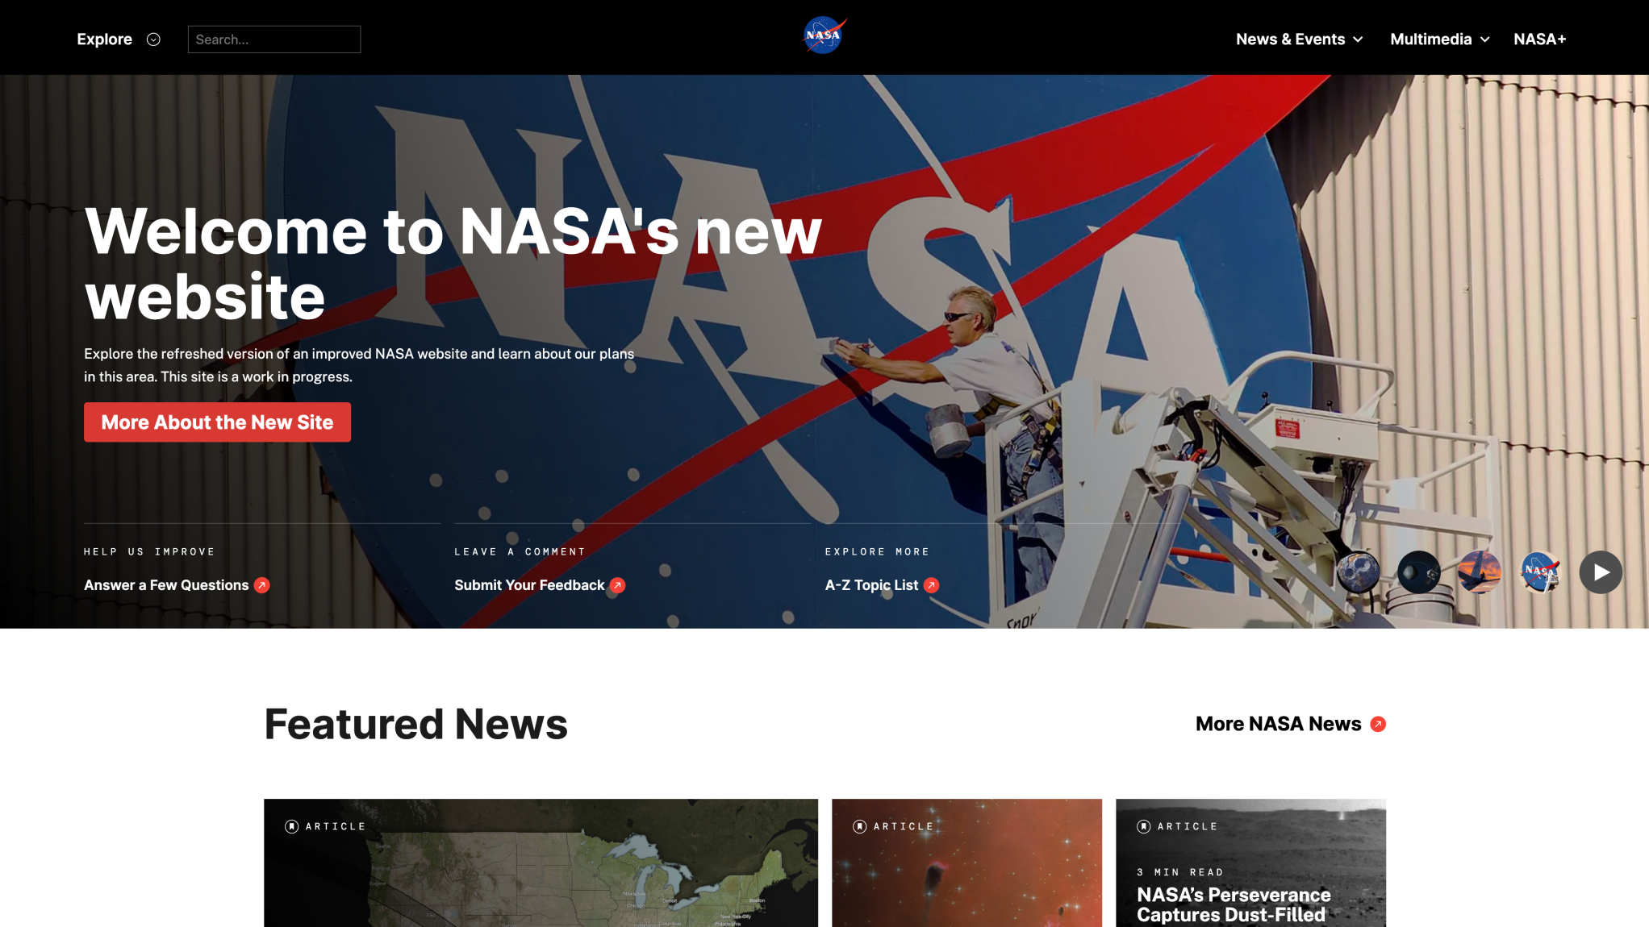
Task: Open the News & Events dropdown
Action: [x=1298, y=39]
